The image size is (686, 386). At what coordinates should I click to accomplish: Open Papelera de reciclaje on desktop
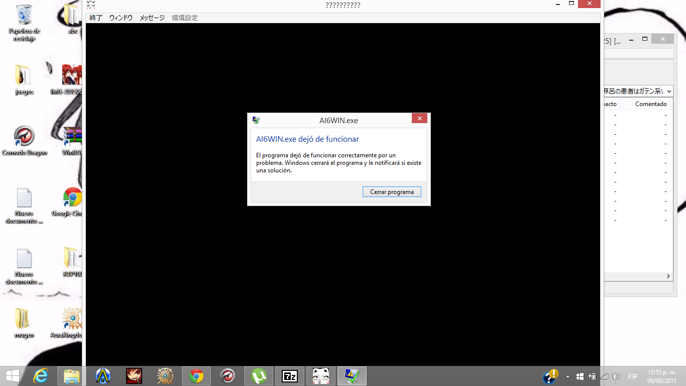pos(24,15)
